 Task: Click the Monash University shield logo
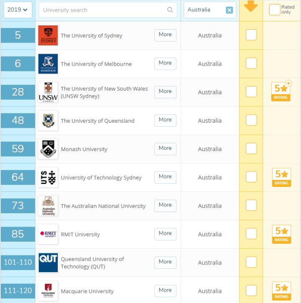point(48,149)
